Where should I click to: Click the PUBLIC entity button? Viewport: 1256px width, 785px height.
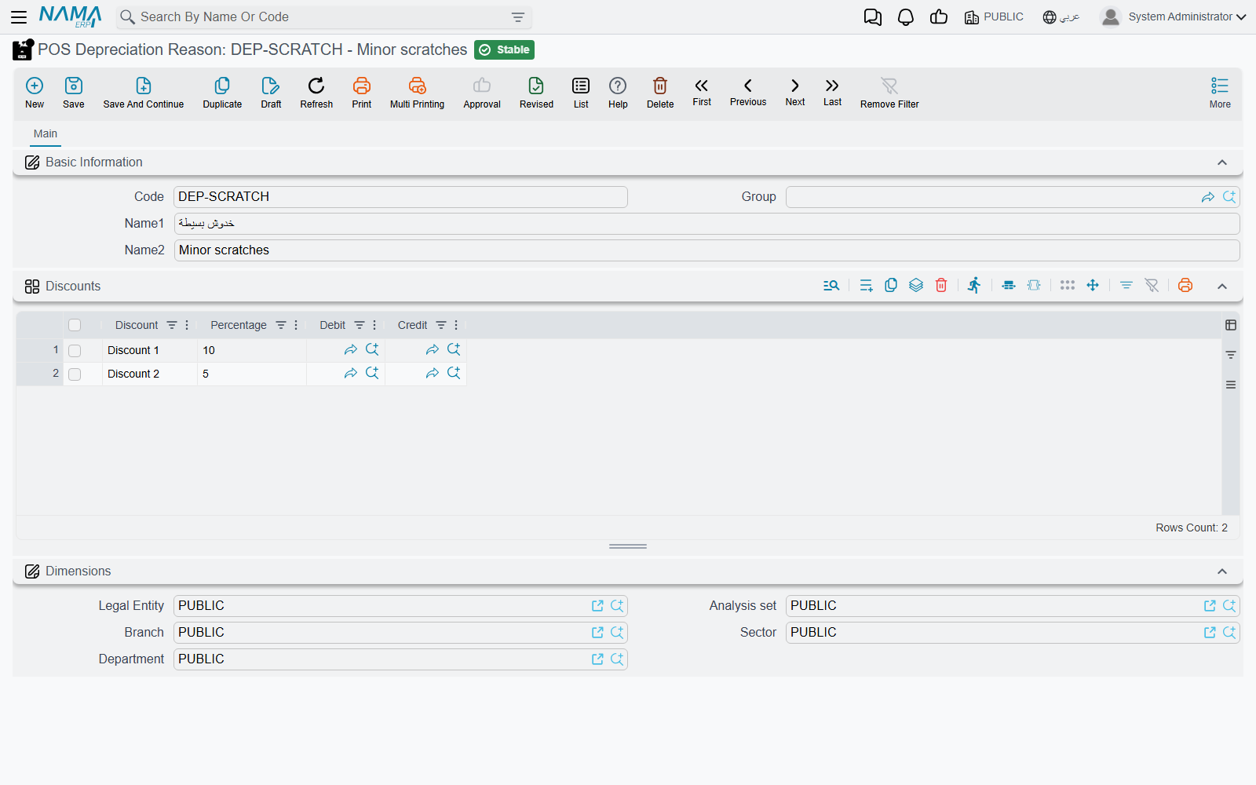point(994,17)
